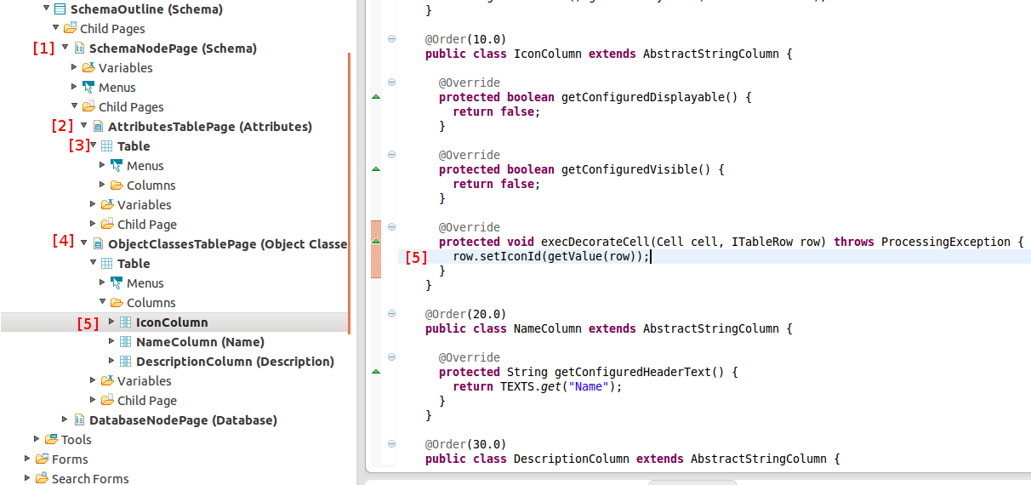Expand the DatabaseNodePage tree node

coord(66,419)
